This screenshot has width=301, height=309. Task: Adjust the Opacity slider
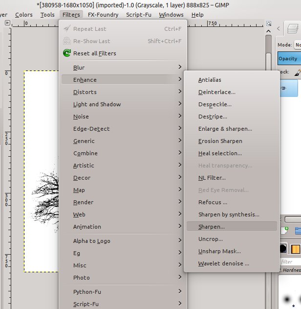tap(289, 58)
